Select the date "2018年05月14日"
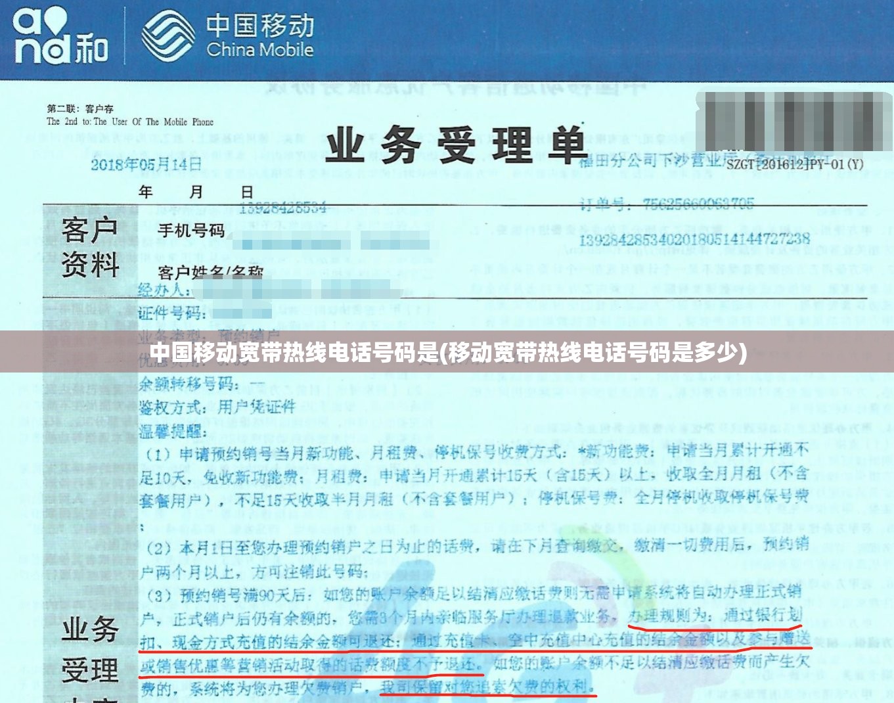Viewport: 894px width, 703px height. [146, 164]
